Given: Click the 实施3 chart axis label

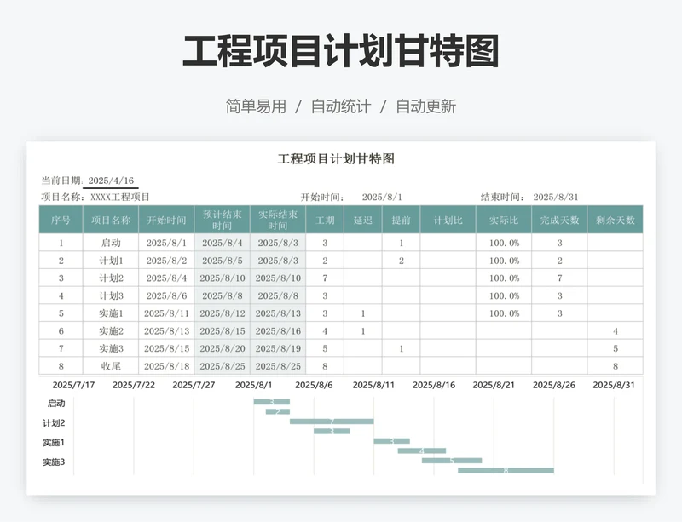Looking at the screenshot, I should point(54,462).
